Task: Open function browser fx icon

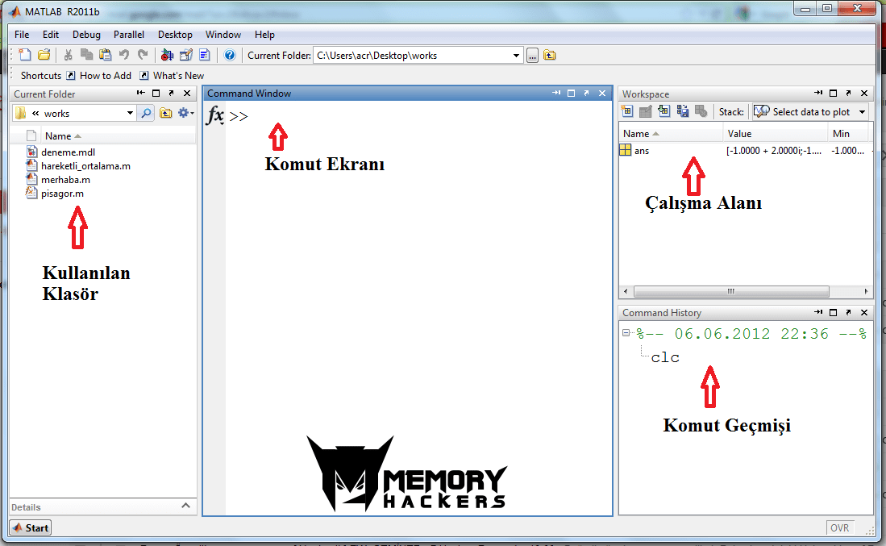Action: pyautogui.click(x=214, y=115)
